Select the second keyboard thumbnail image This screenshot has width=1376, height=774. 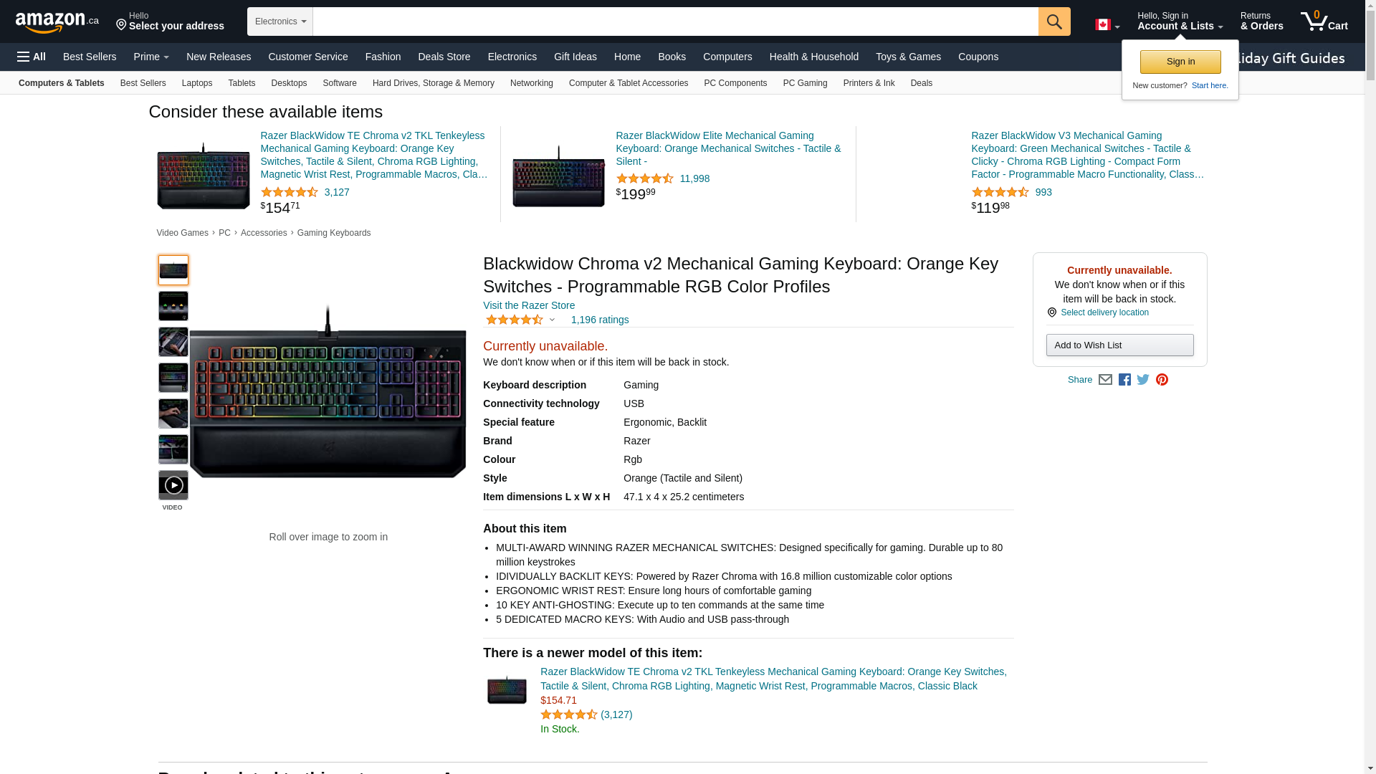173,306
